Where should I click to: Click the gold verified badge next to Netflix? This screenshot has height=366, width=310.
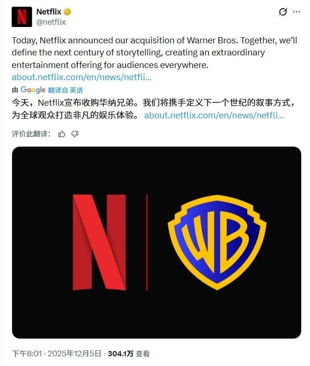(67, 12)
